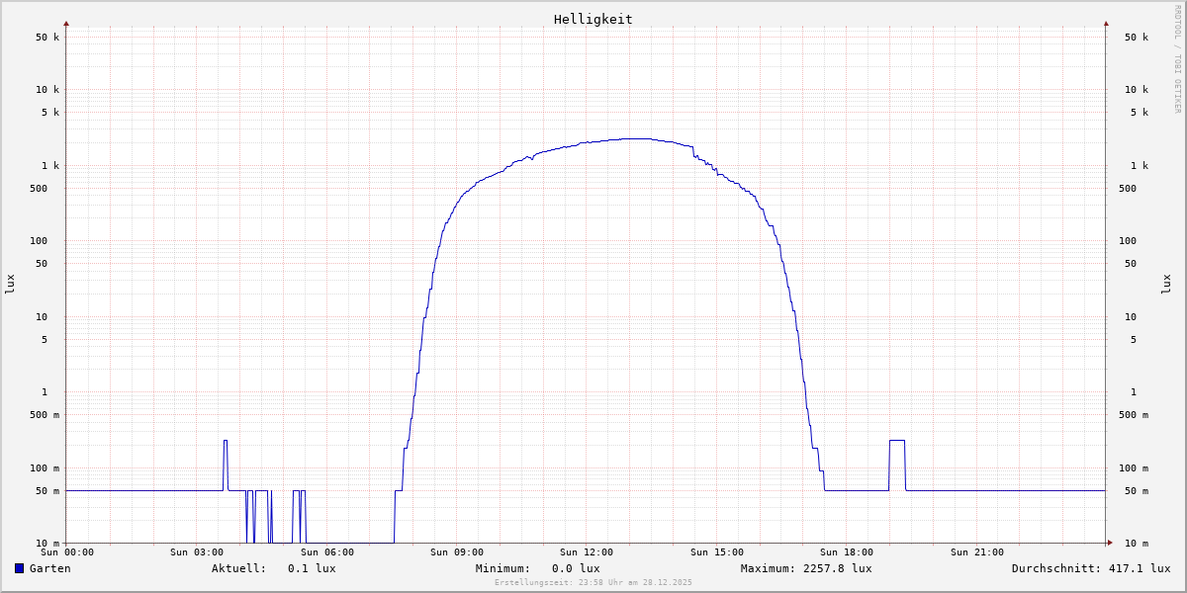Click the left vertical lux axis label
This screenshot has width=1187, height=593.
[10, 284]
